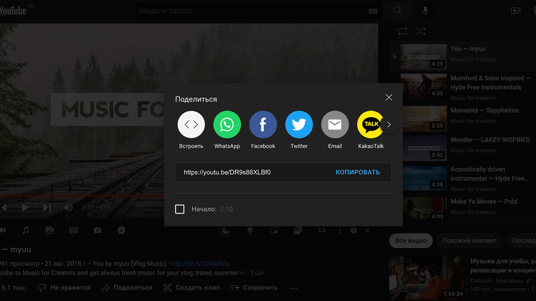Select the Похожий контент filter chip

coord(469,240)
